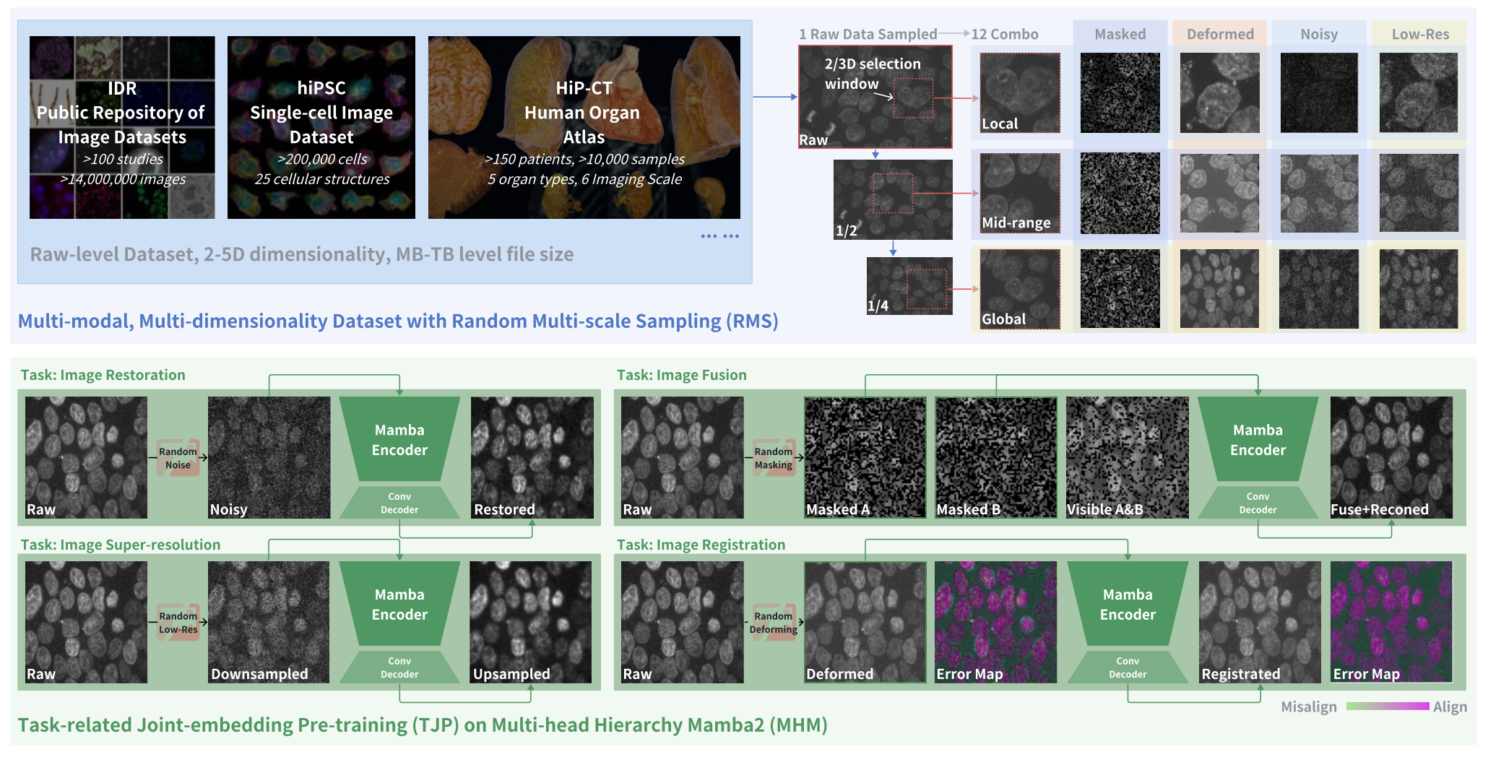Click the ellipsis dots below the dataset images
Screen dimensions: 1488x757
719,236
